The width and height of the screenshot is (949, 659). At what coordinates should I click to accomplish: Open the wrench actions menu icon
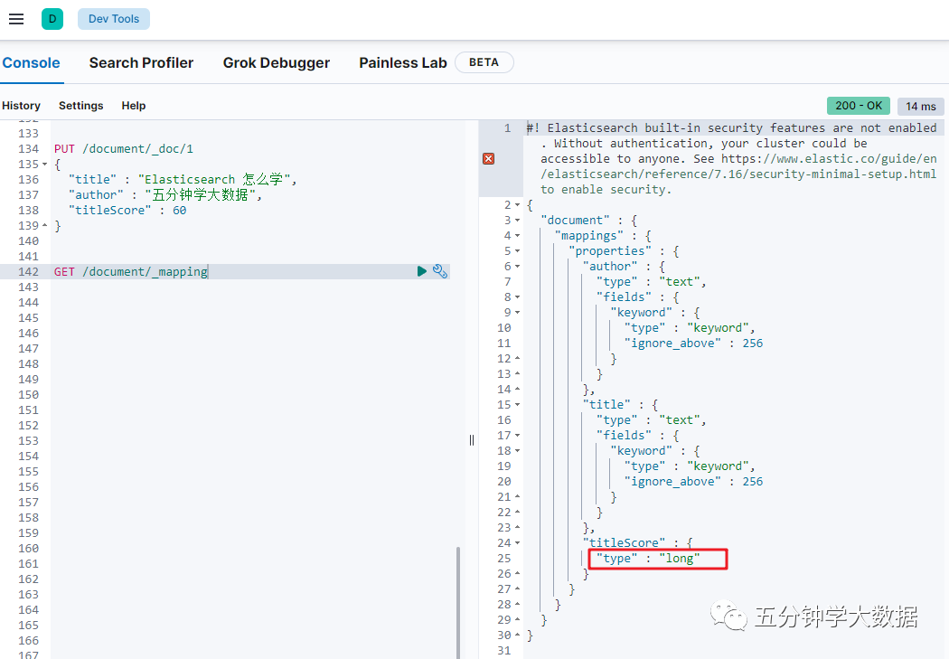click(440, 271)
